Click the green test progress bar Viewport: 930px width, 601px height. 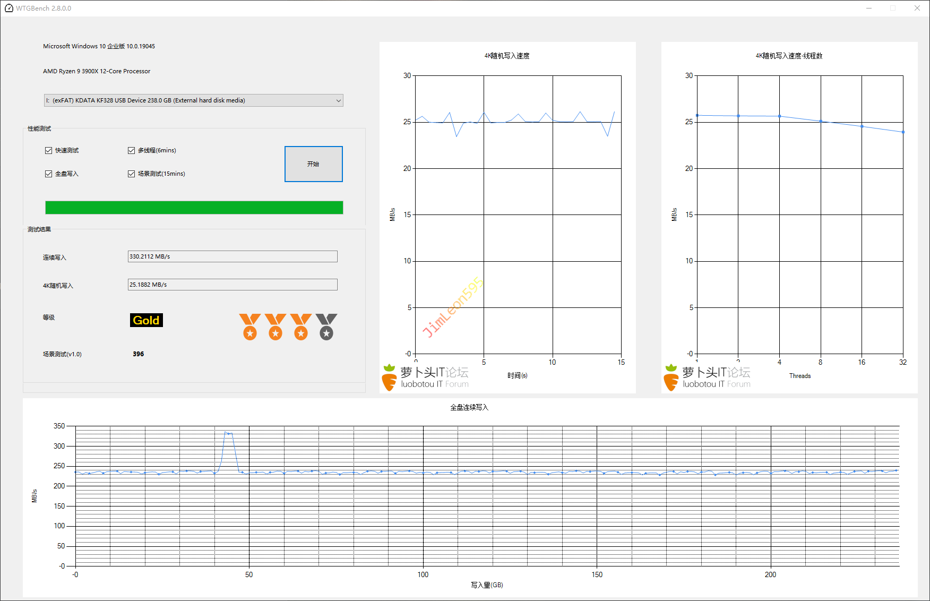[194, 208]
